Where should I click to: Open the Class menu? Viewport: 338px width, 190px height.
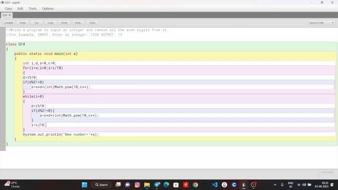8,8
